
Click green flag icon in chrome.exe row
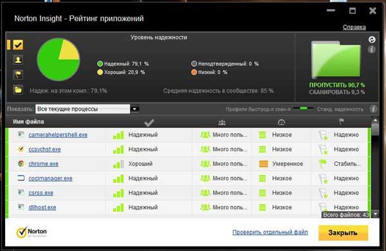[322, 164]
